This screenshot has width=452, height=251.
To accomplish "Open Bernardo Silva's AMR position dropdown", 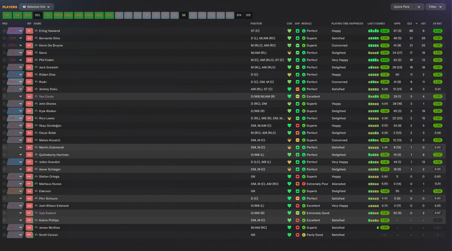I will click(x=15, y=38).
